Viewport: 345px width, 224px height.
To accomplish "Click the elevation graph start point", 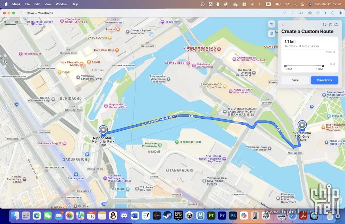I will pos(286,66).
